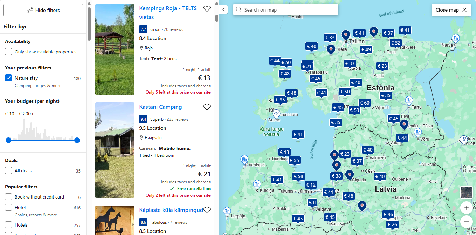476x235 pixels.
Task: Favorite Kilplaste küla kämpingud via heart icon
Action: point(207,210)
